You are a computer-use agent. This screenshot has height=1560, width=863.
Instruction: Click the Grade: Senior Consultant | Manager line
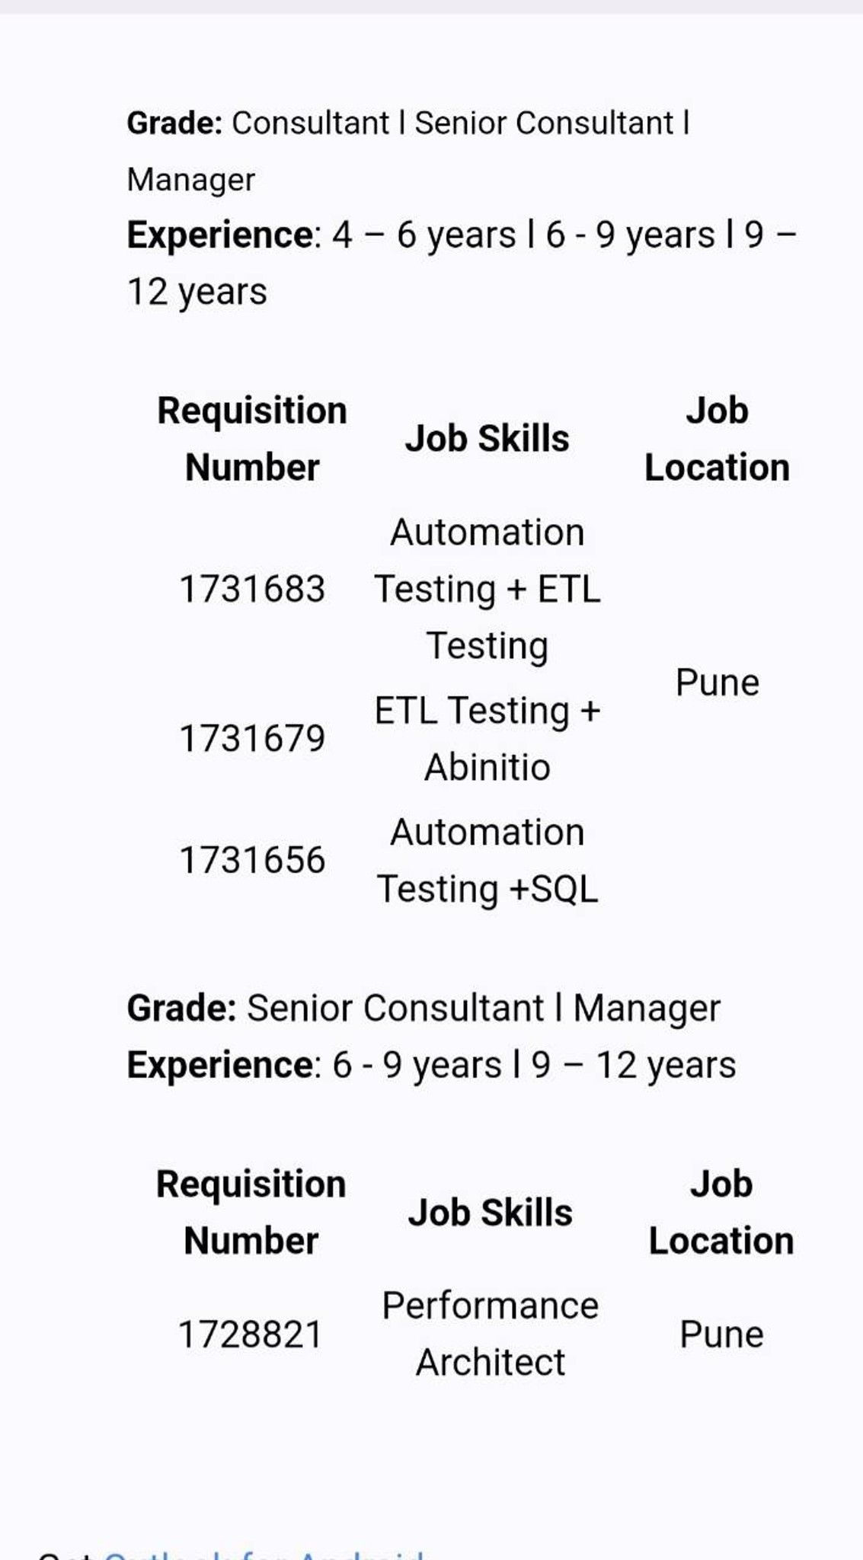pos(424,1008)
